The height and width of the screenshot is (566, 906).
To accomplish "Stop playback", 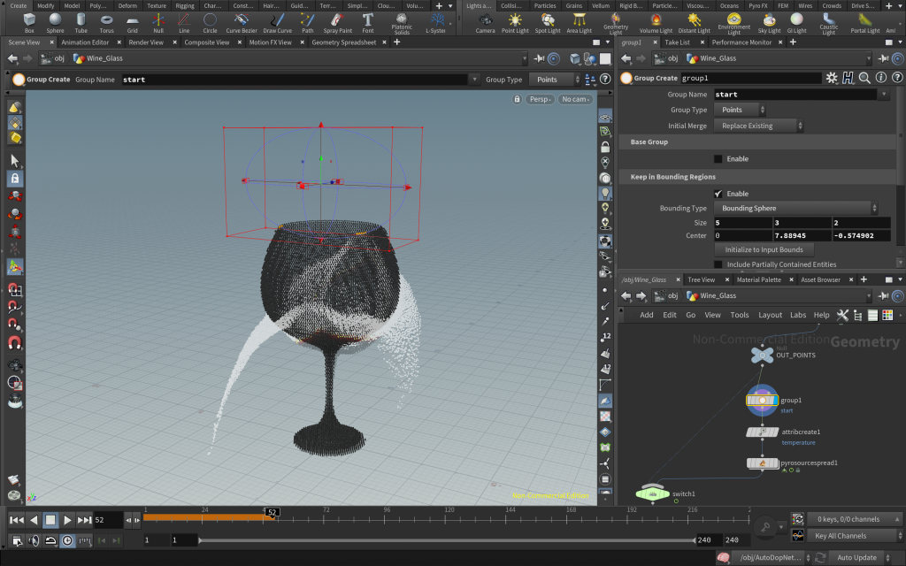I will tap(50, 520).
